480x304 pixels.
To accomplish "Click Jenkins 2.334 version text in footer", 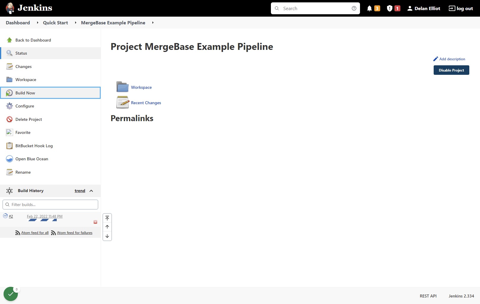I will click(x=461, y=296).
